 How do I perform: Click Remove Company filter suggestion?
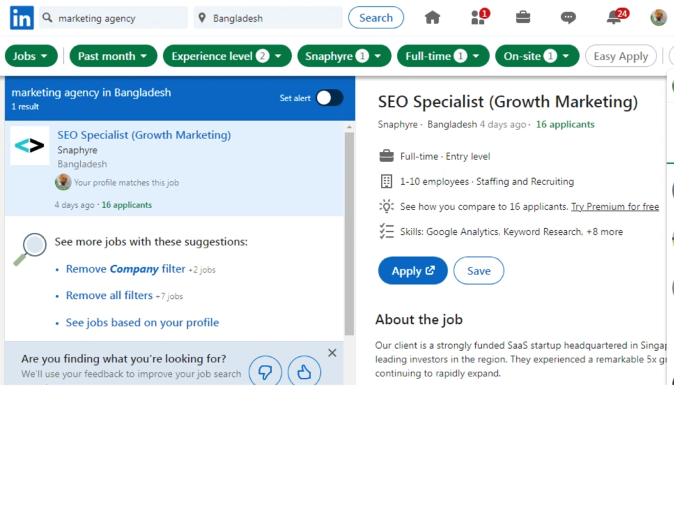pos(125,269)
